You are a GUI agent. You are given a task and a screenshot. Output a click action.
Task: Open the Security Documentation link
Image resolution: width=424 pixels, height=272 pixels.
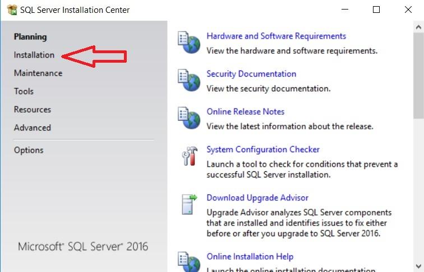click(251, 74)
